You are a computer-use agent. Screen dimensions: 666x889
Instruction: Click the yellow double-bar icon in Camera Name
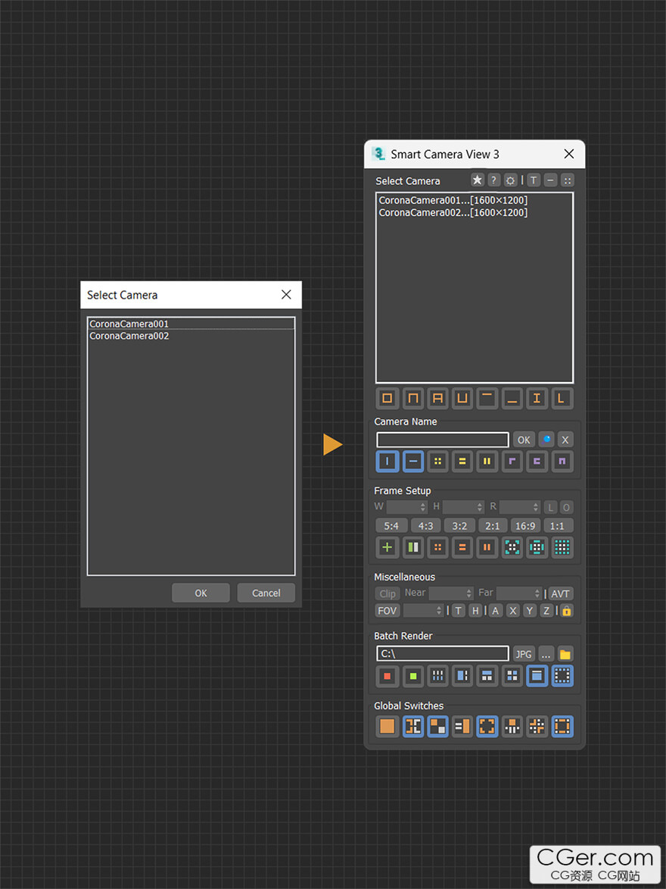(487, 461)
